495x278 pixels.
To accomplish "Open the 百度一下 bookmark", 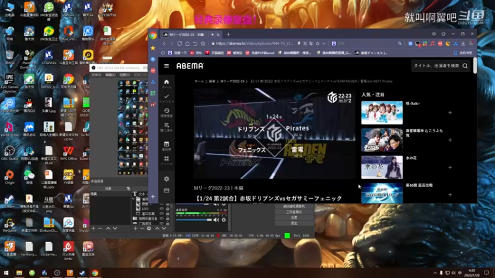I will click(178, 53).
